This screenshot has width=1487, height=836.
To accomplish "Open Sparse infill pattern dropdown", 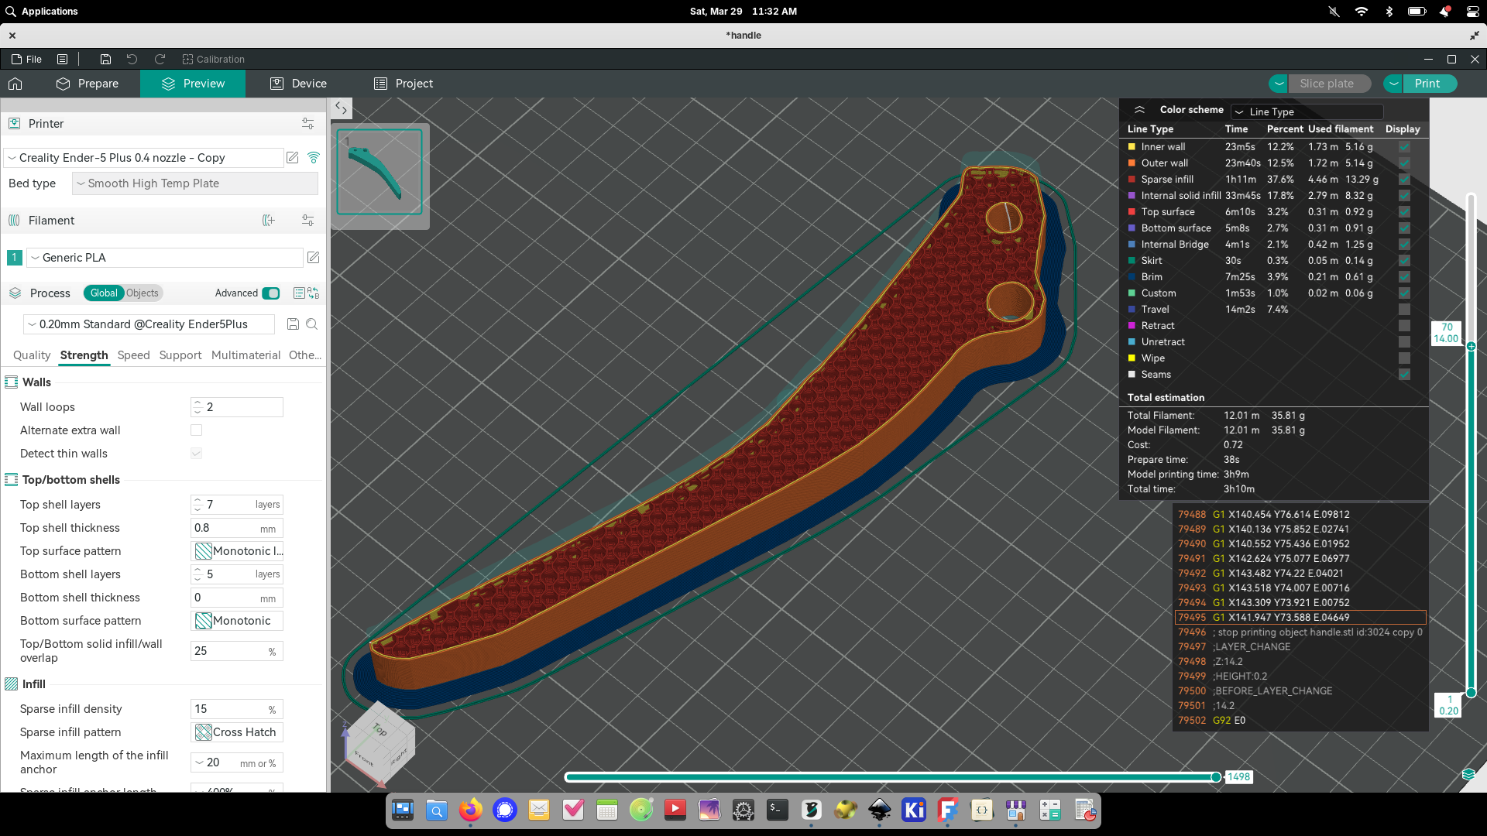I will click(237, 732).
